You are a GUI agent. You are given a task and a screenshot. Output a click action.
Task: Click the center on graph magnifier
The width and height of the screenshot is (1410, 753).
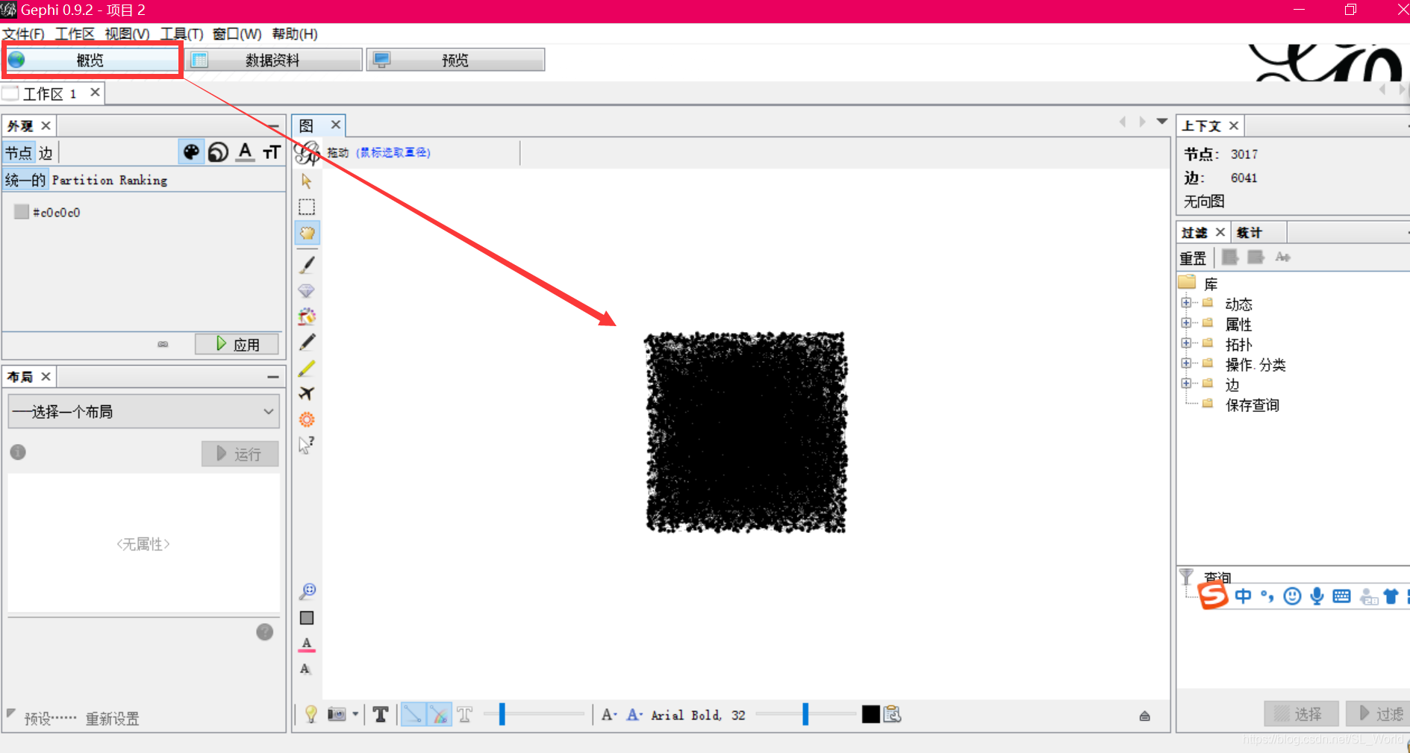click(x=308, y=592)
